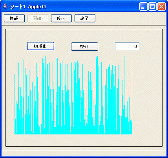This screenshot has width=168, height=158.
Task: Focus the counter field showing 0
Action: tap(127, 46)
